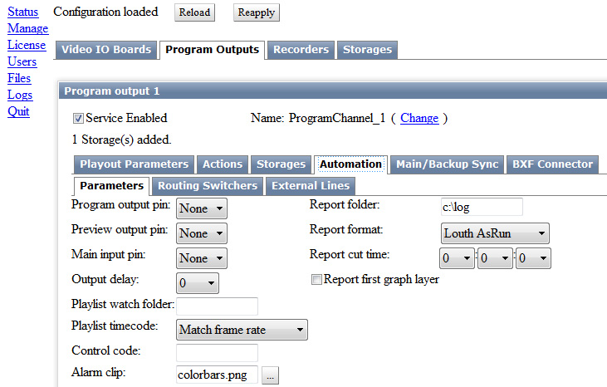
Task: Select the Program Outputs tab
Action: [212, 50]
